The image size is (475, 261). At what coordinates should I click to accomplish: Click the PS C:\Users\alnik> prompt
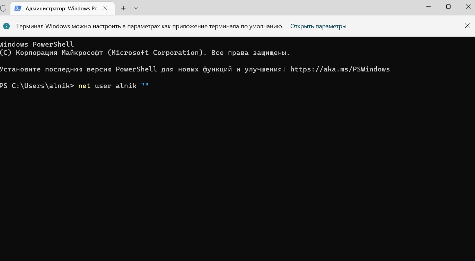[37, 86]
